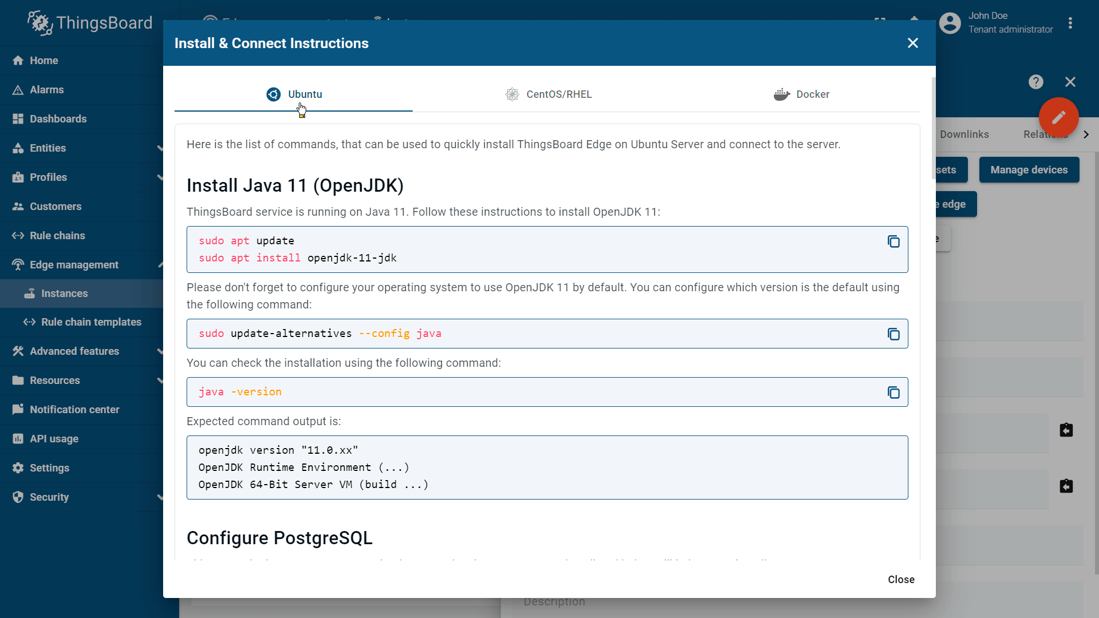This screenshot has width=1099, height=618.
Task: Expand the Resources menu chevron
Action: (x=160, y=381)
